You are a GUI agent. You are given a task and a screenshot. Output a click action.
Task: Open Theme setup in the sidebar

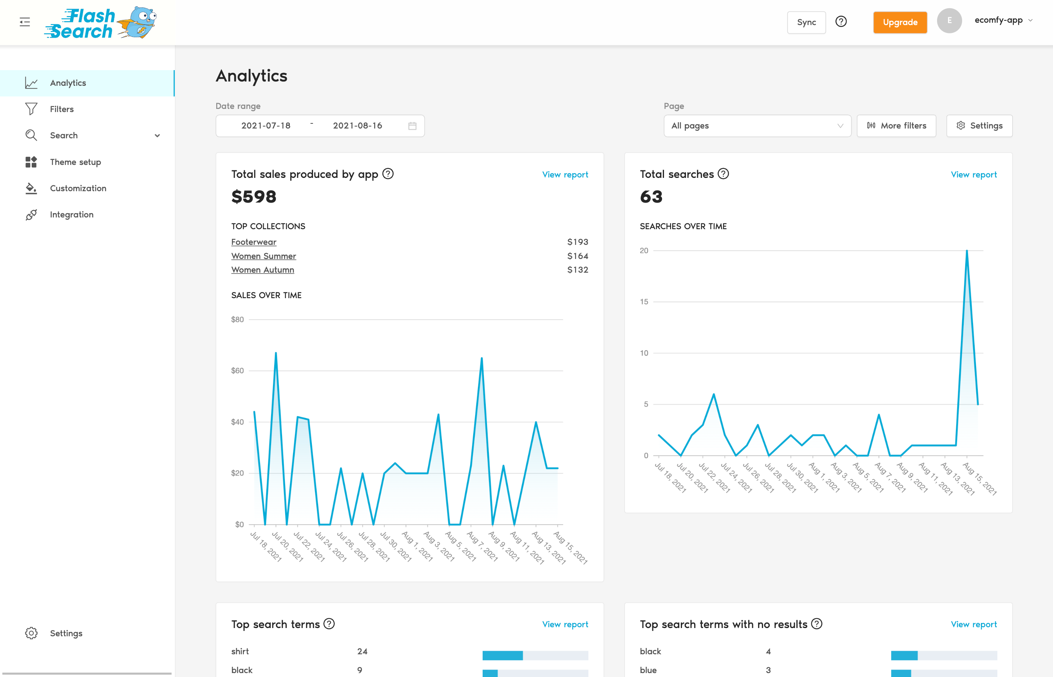pos(75,162)
